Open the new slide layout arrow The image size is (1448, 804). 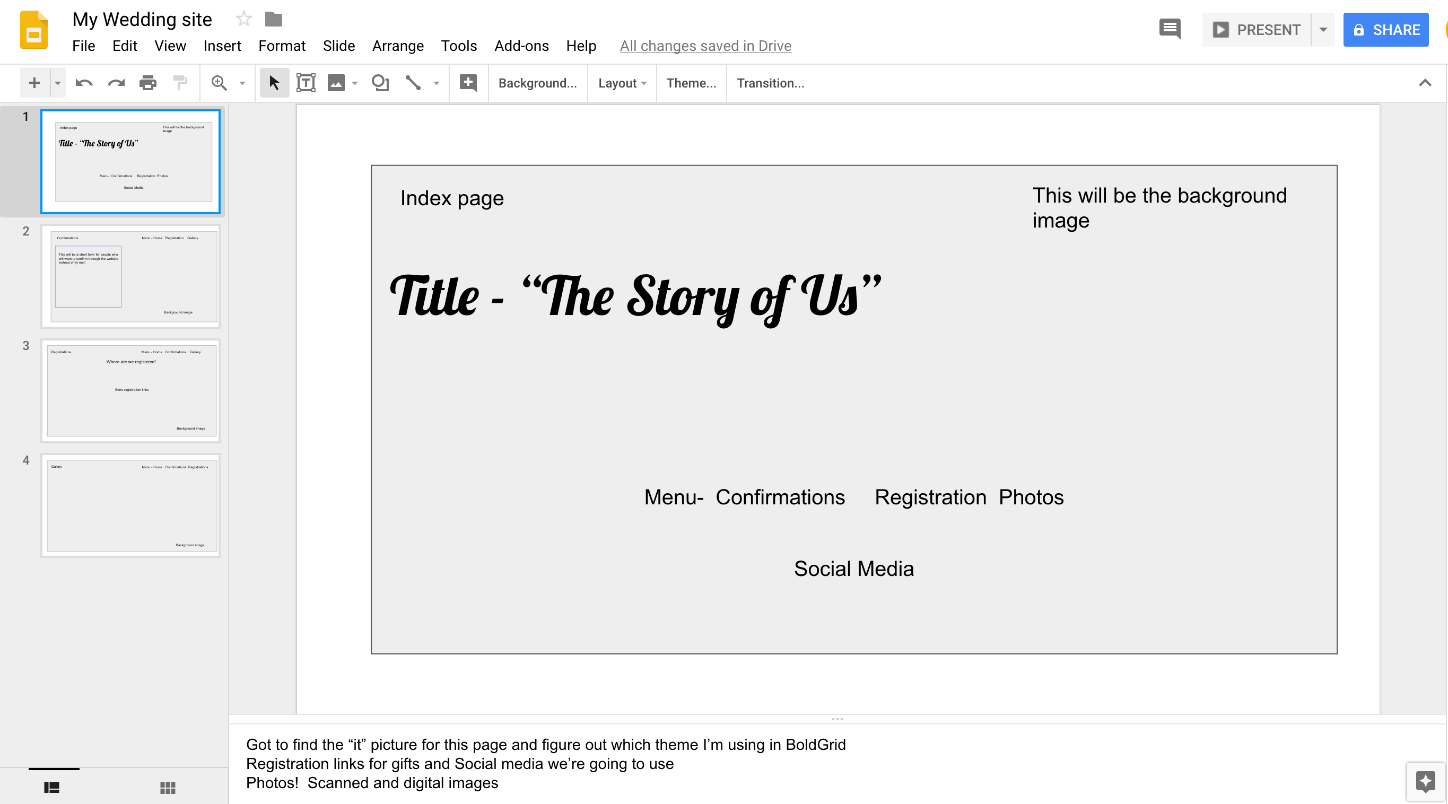tap(57, 83)
